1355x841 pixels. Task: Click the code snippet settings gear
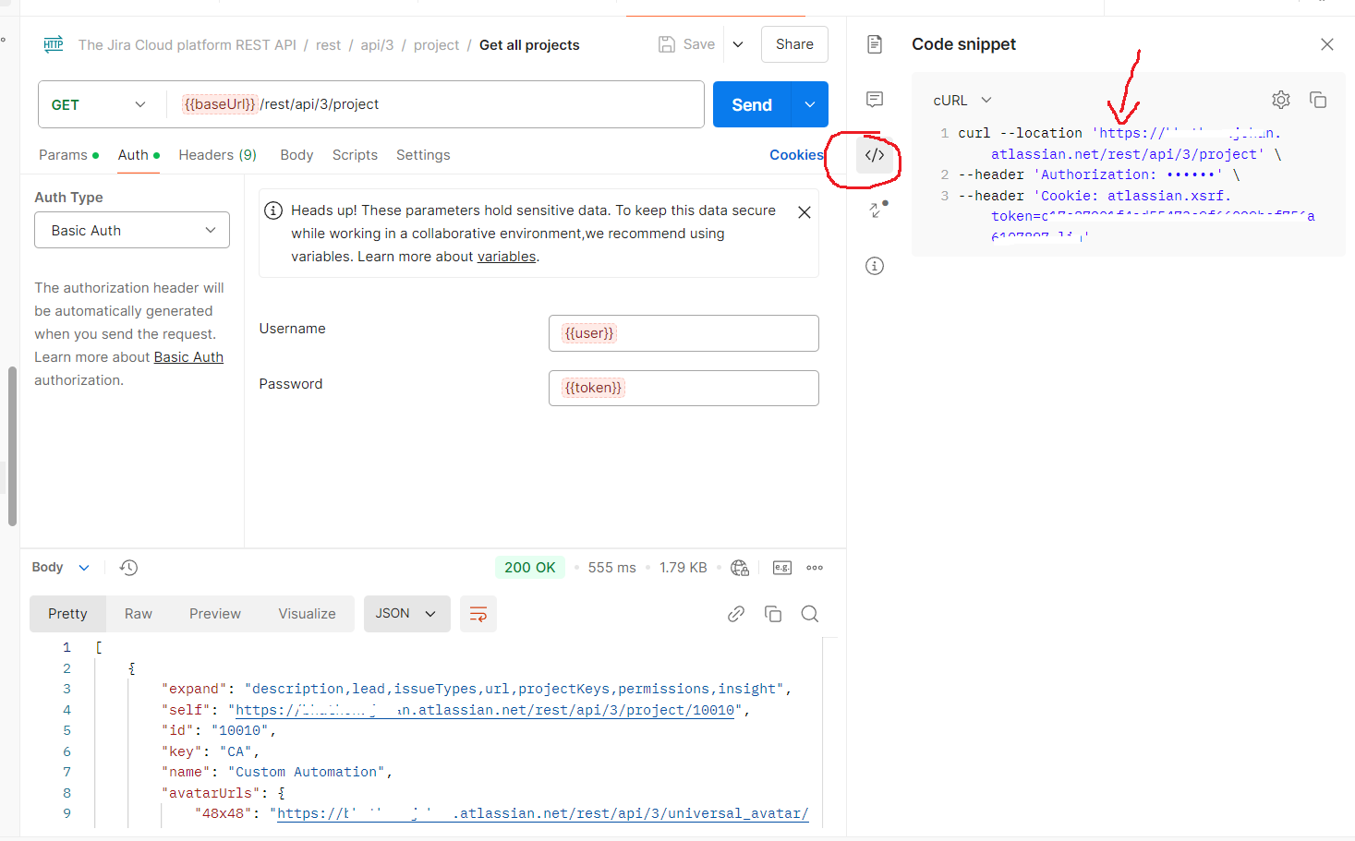pos(1280,99)
